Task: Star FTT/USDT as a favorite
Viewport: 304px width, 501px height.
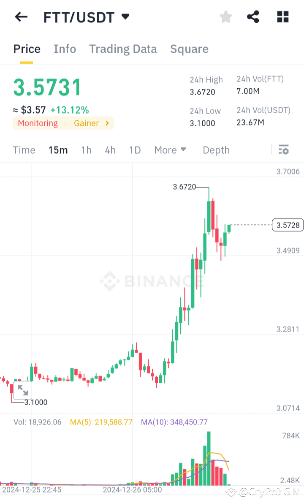Action: (x=226, y=17)
